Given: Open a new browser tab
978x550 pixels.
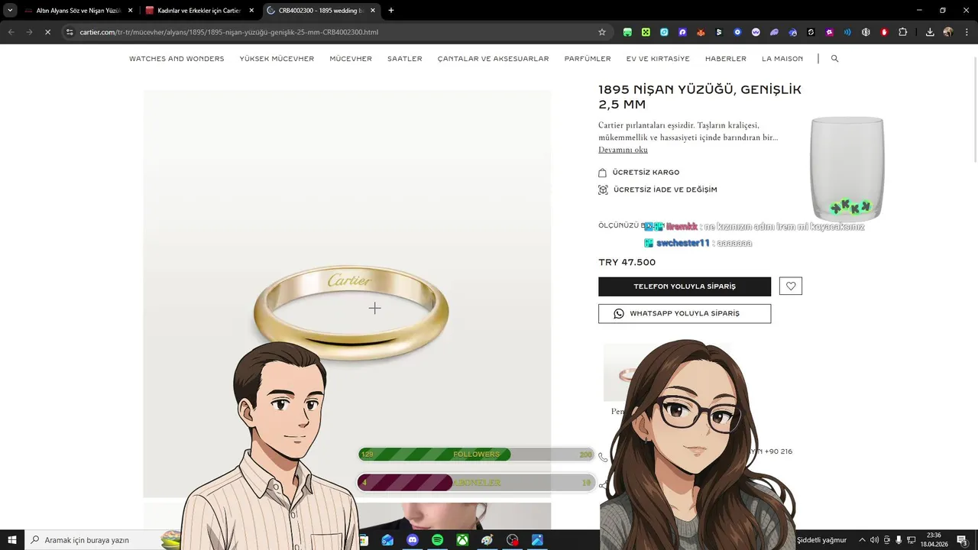Looking at the screenshot, I should 391,10.
